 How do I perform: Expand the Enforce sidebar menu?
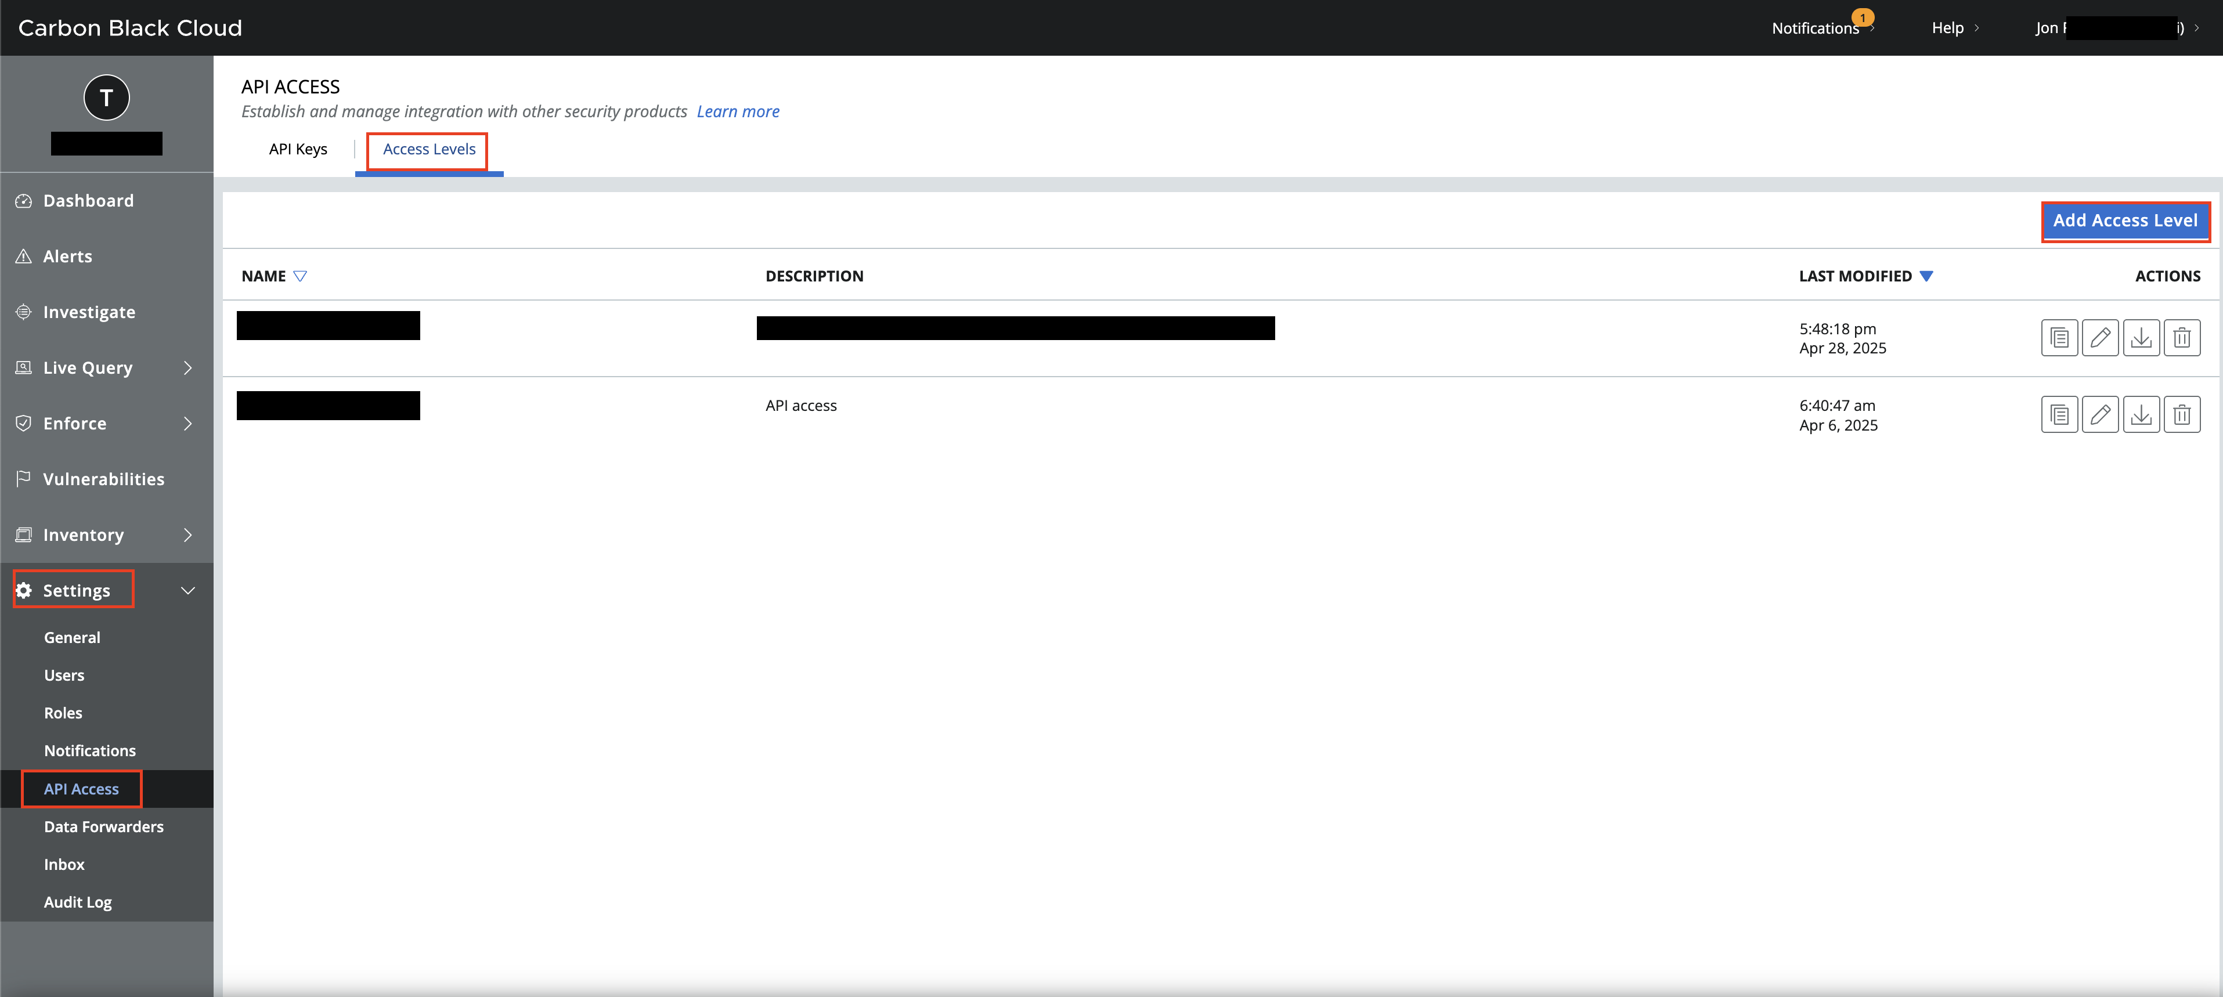point(187,424)
